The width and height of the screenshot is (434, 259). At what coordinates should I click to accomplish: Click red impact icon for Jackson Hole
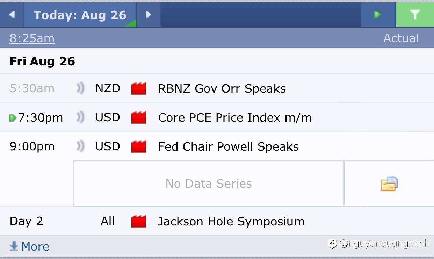click(x=139, y=221)
